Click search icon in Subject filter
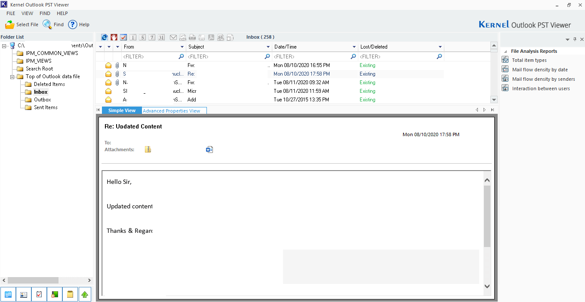 267,56
